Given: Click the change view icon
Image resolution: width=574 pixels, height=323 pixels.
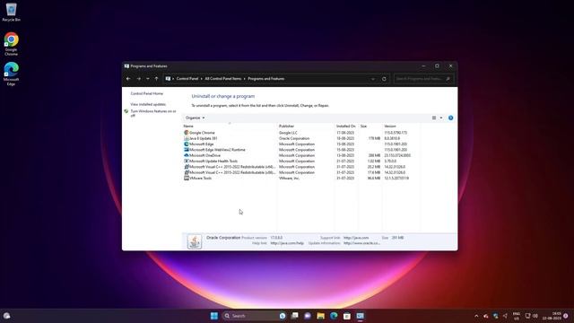Looking at the screenshot, I should pyautogui.click(x=434, y=118).
